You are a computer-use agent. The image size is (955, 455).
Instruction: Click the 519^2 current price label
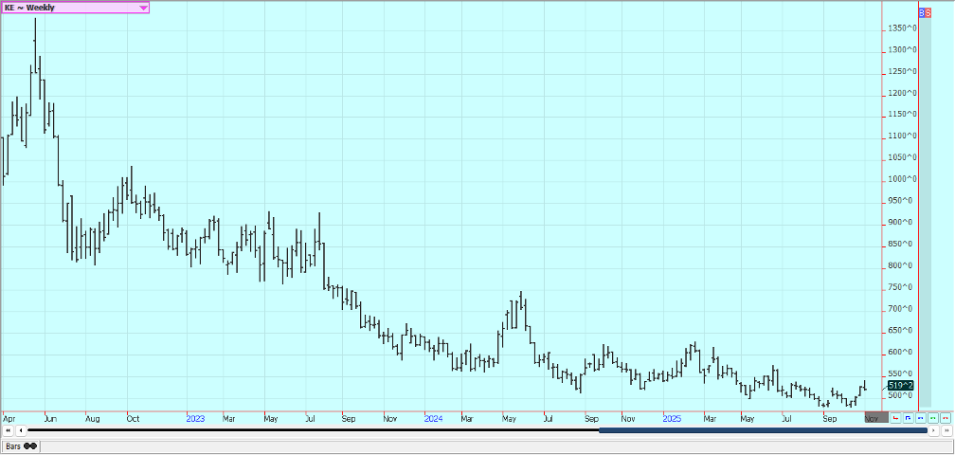coord(901,385)
